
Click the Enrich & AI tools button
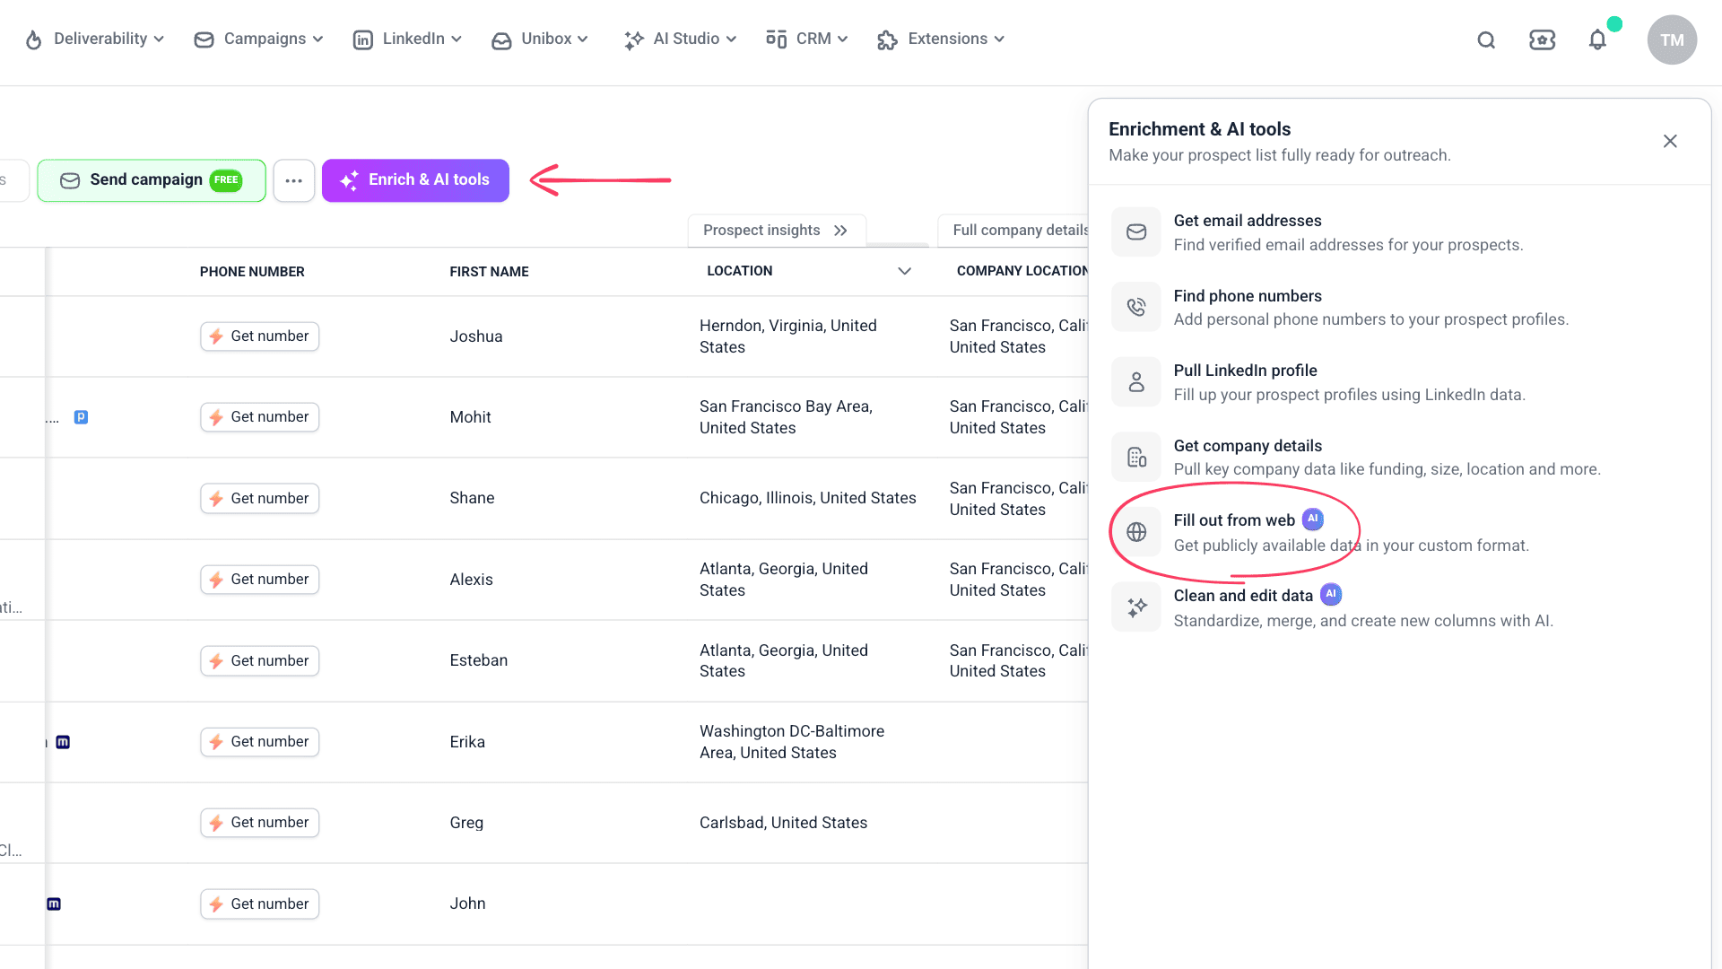pyautogui.click(x=415, y=180)
